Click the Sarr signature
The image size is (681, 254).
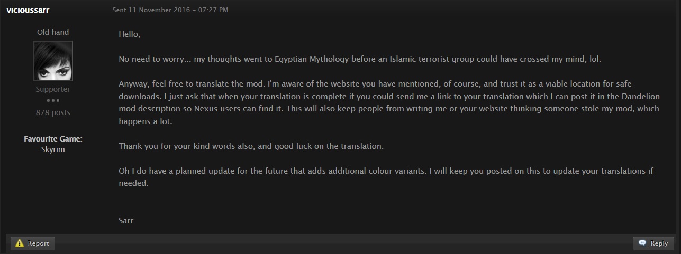tap(126, 221)
